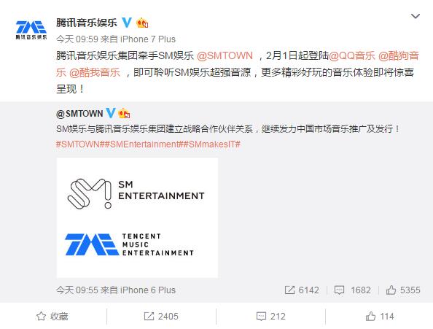Screen dimensions: 433x329
Task: Open the @QQ音乐 mention link
Action: point(352,55)
